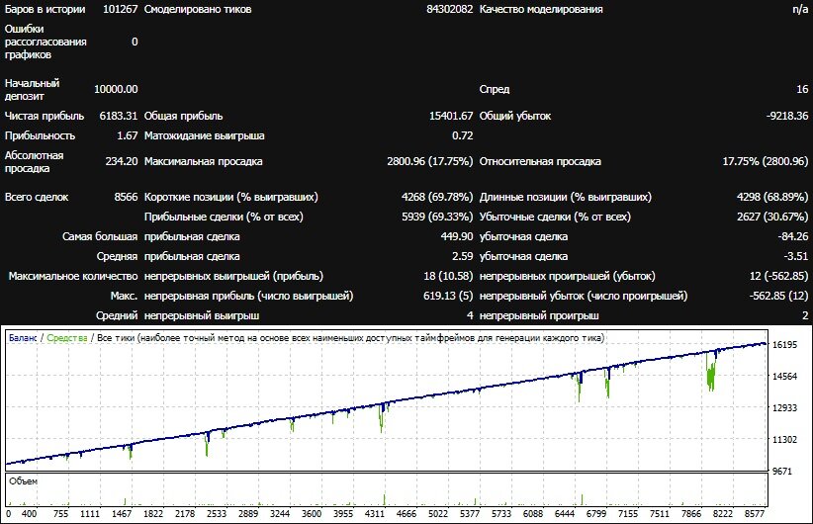Click maximal drawdown value 2800.96 (17.75%)

(430, 161)
